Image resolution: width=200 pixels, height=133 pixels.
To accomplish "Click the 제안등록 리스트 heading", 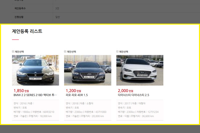I will point(27,31).
